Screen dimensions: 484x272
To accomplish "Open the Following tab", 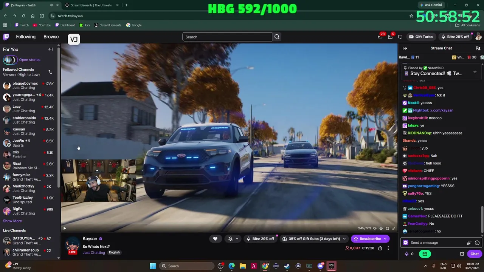I will [26, 37].
